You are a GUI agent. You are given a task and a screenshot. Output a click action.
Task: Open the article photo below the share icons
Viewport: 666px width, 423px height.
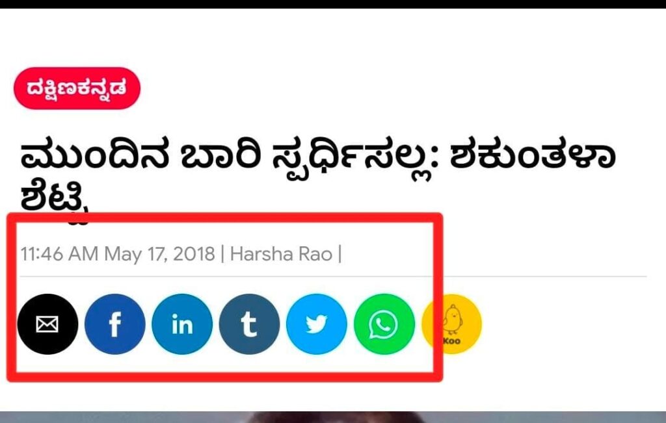tap(333, 417)
